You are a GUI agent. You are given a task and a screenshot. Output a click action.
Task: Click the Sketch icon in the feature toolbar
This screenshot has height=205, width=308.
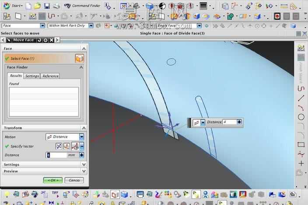7,16
